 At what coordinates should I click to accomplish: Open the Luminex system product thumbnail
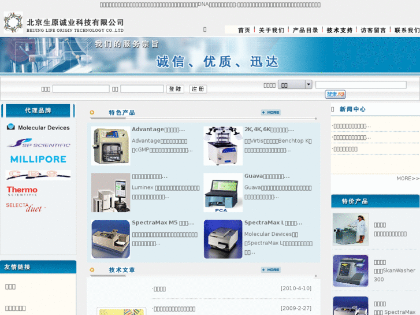tap(110, 192)
